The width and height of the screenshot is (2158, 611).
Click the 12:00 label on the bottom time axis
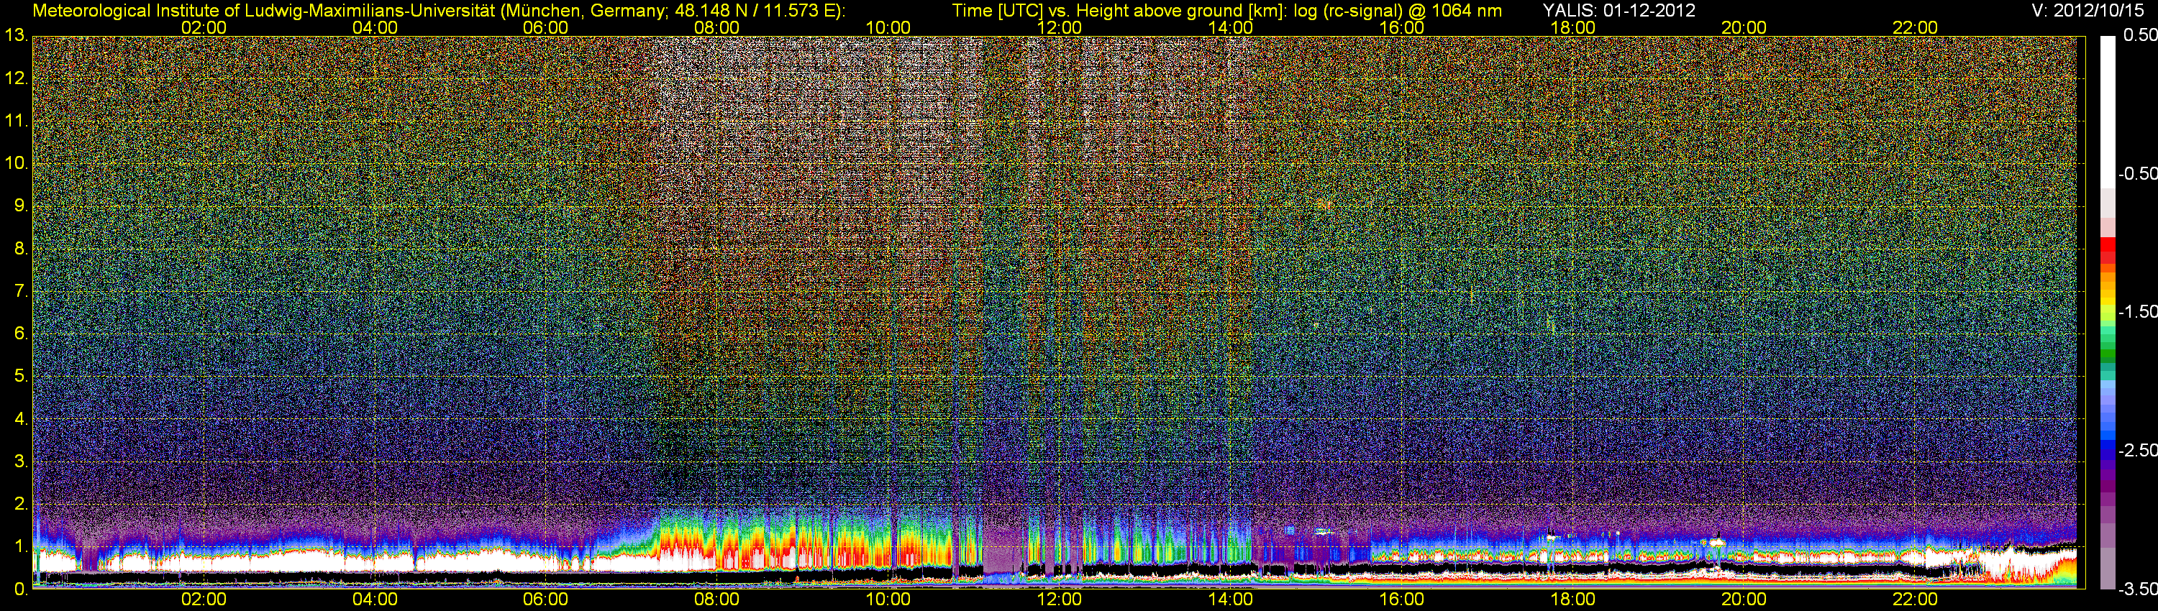(x=1059, y=599)
